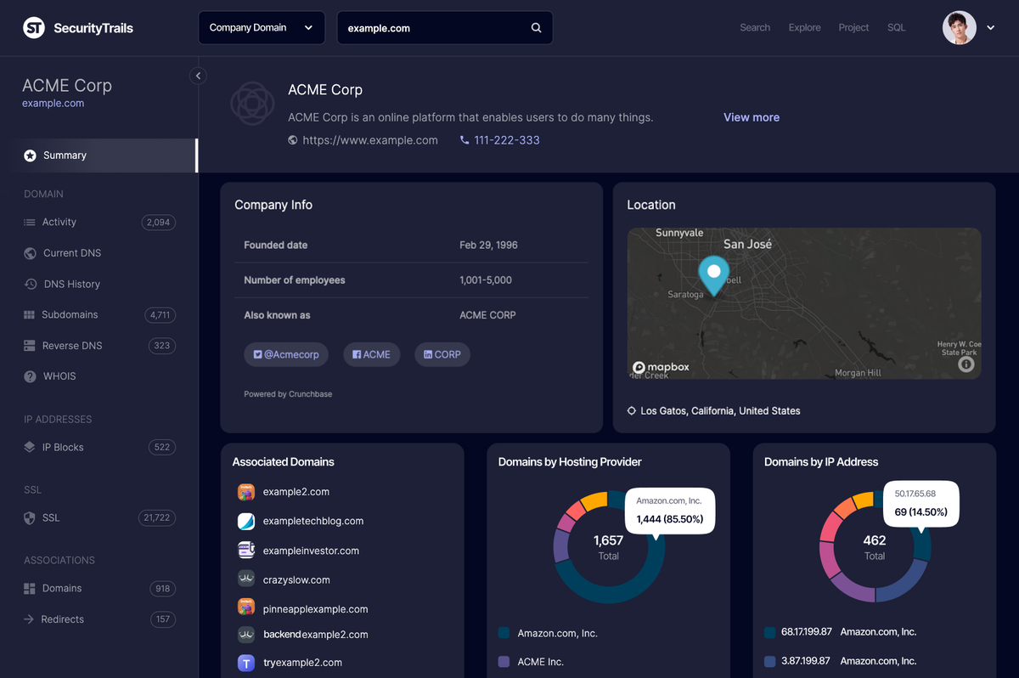Viewport: 1019px width, 678px height.
Task: Open the Activity list icon
Action: coord(30,223)
